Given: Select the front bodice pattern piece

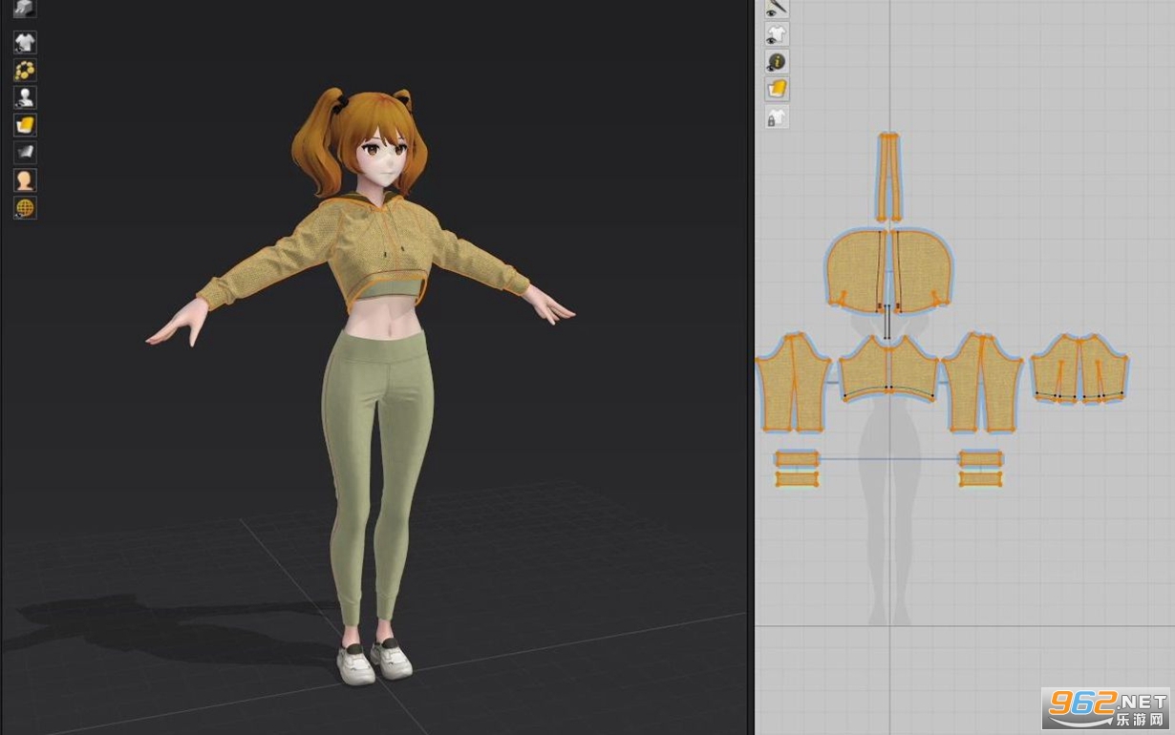Looking at the screenshot, I should point(888,369).
